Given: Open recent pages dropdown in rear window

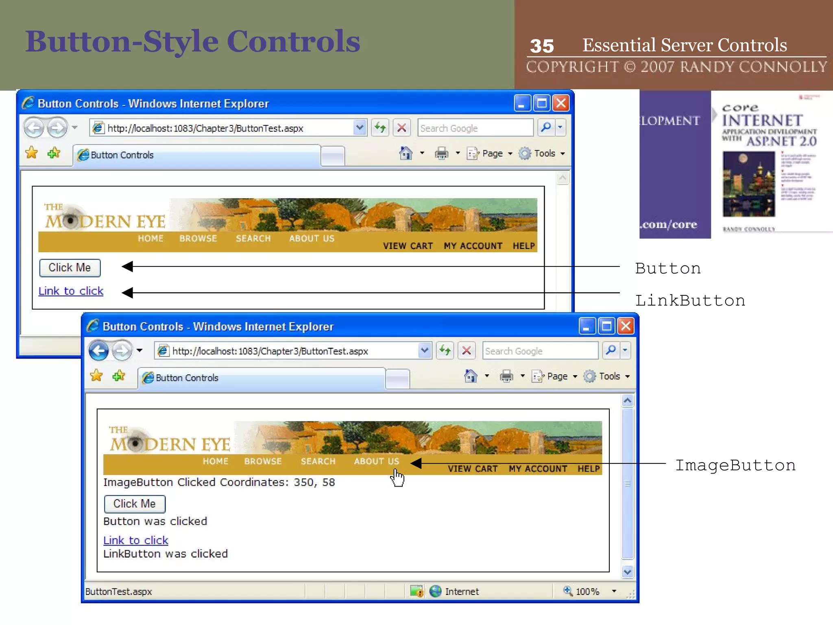Looking at the screenshot, I should click(x=74, y=128).
